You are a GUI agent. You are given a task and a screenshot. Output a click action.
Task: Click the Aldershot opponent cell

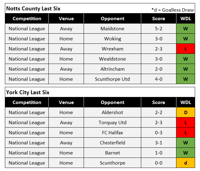click(x=112, y=113)
